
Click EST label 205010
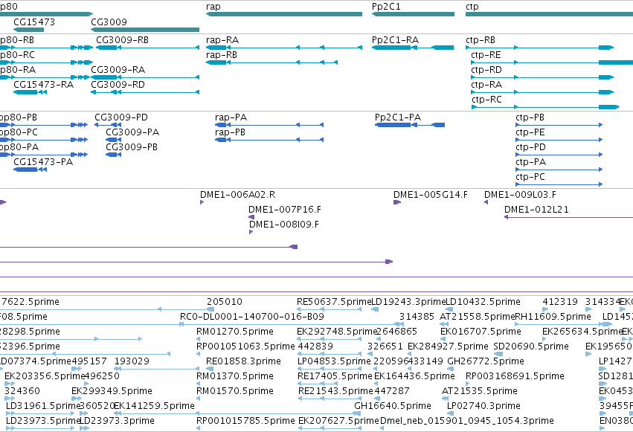pyautogui.click(x=225, y=302)
